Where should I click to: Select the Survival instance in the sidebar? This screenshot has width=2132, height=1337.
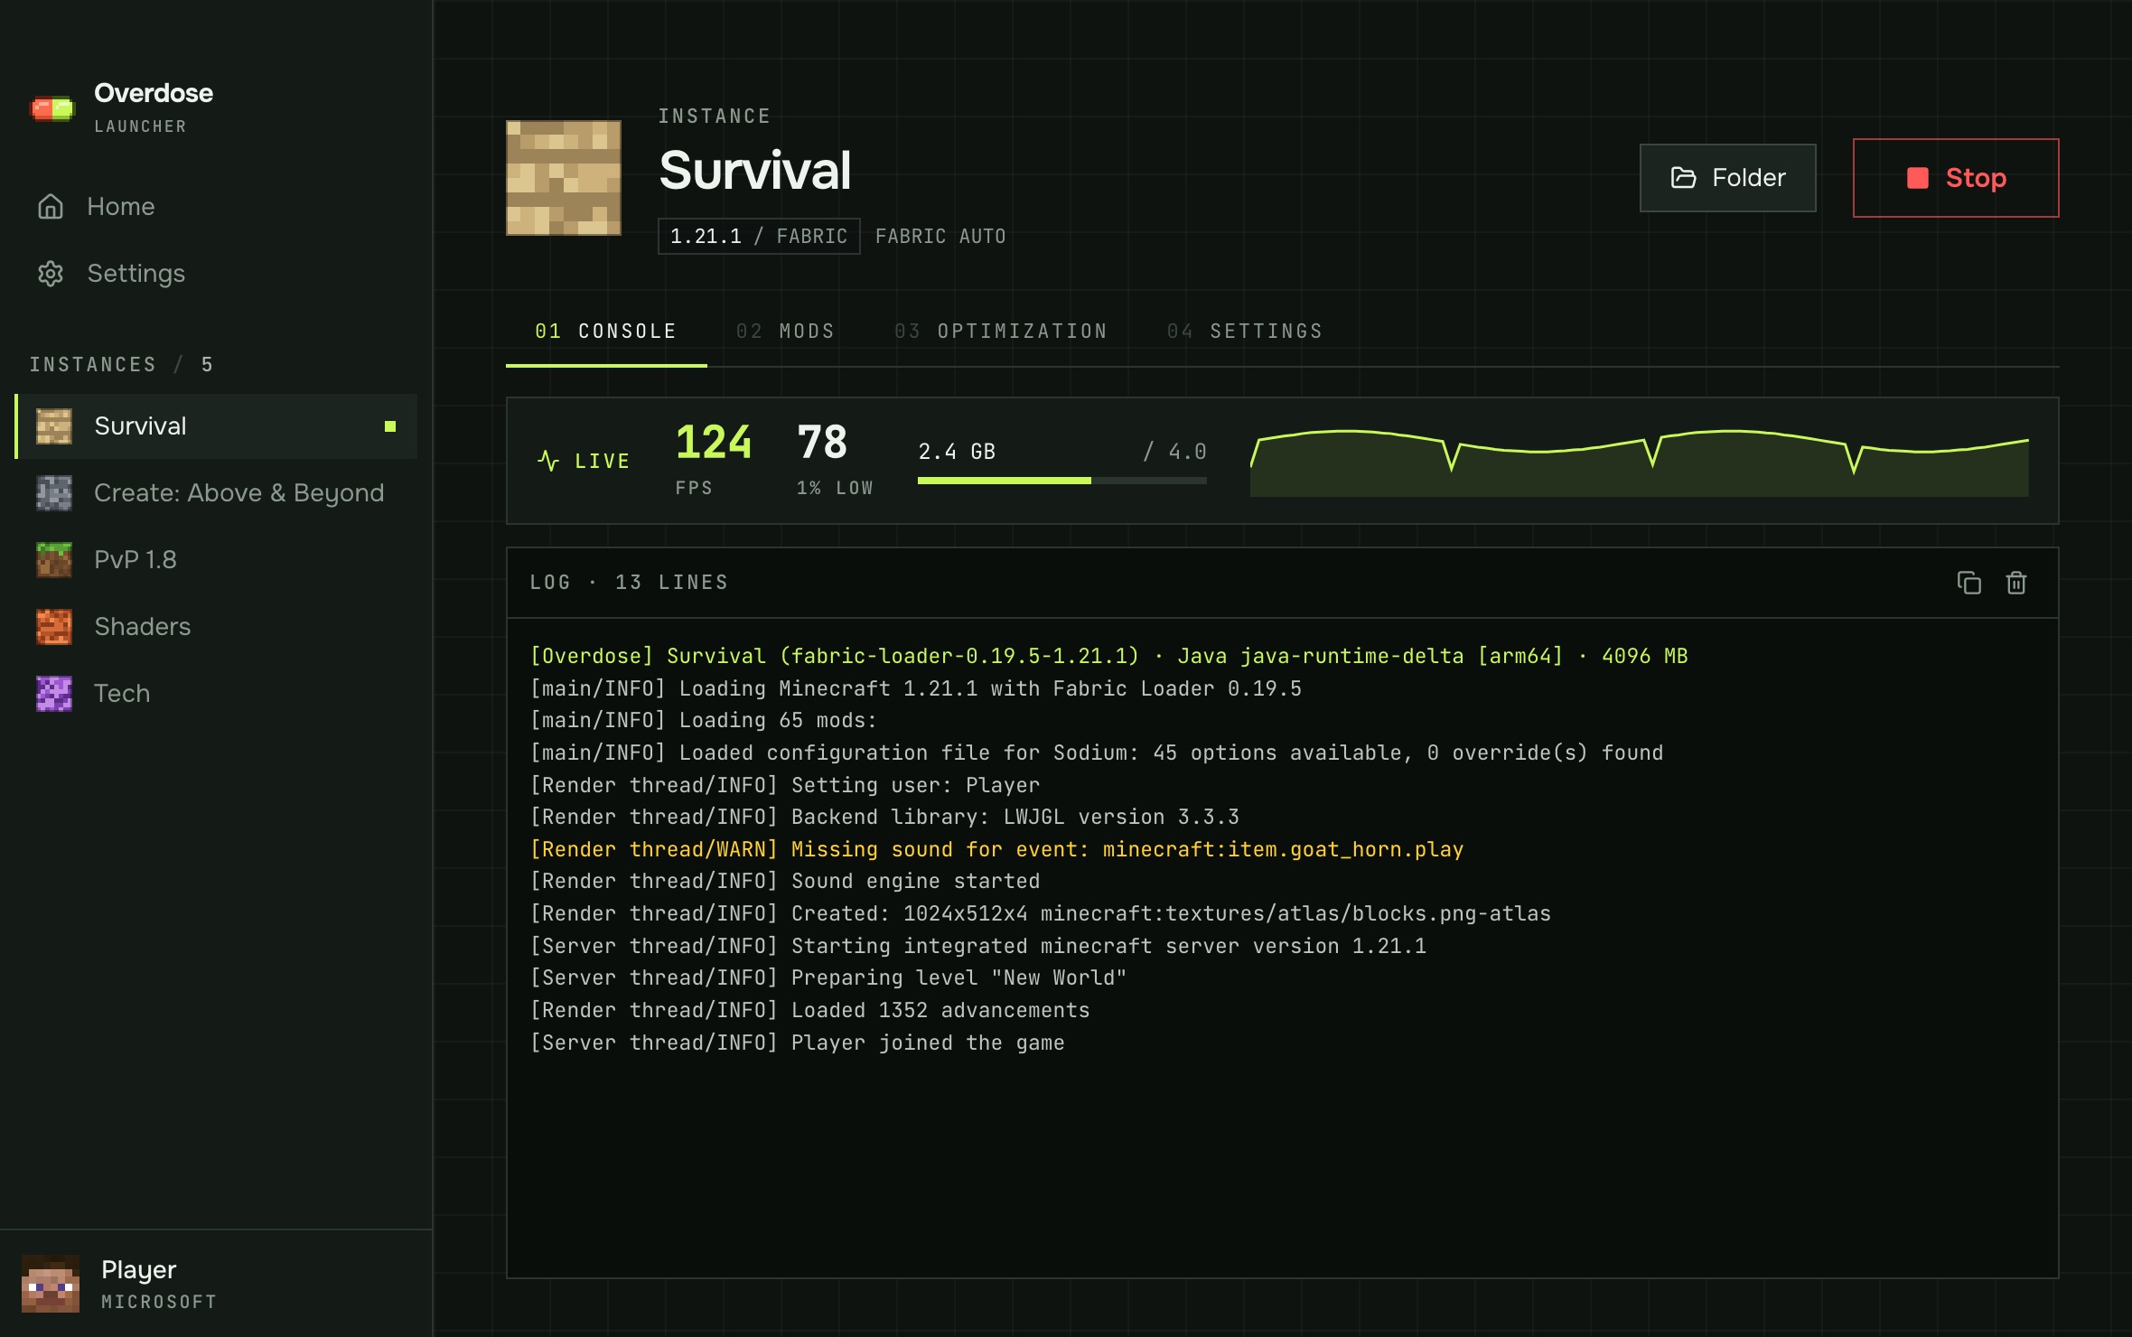217,426
